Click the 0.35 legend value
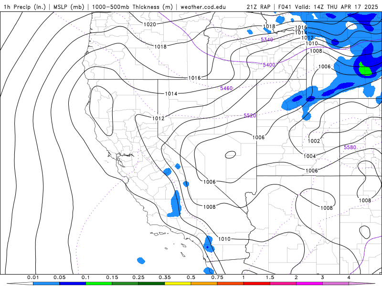The height and width of the screenshot is (286, 382). pos(165,277)
